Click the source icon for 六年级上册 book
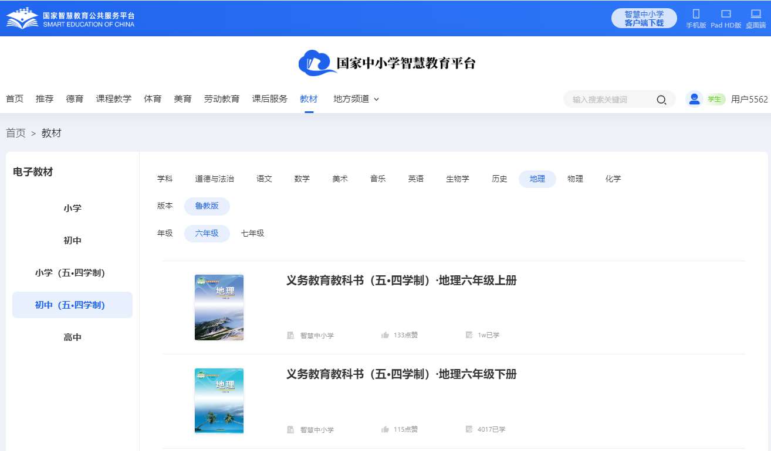 click(x=290, y=335)
